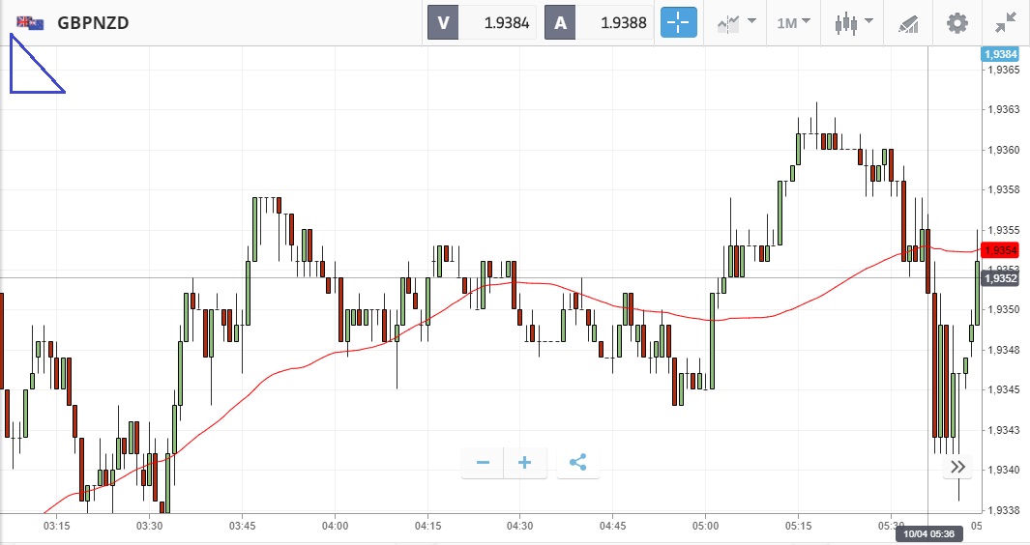Viewport: 1030px width, 545px height.
Task: Click the grey 1.9352 crosshair price label
Action: [1000, 278]
